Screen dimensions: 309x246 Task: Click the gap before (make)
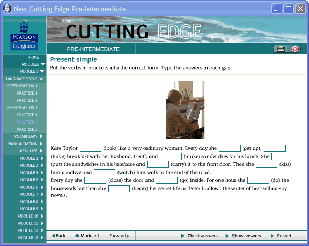click(x=171, y=157)
